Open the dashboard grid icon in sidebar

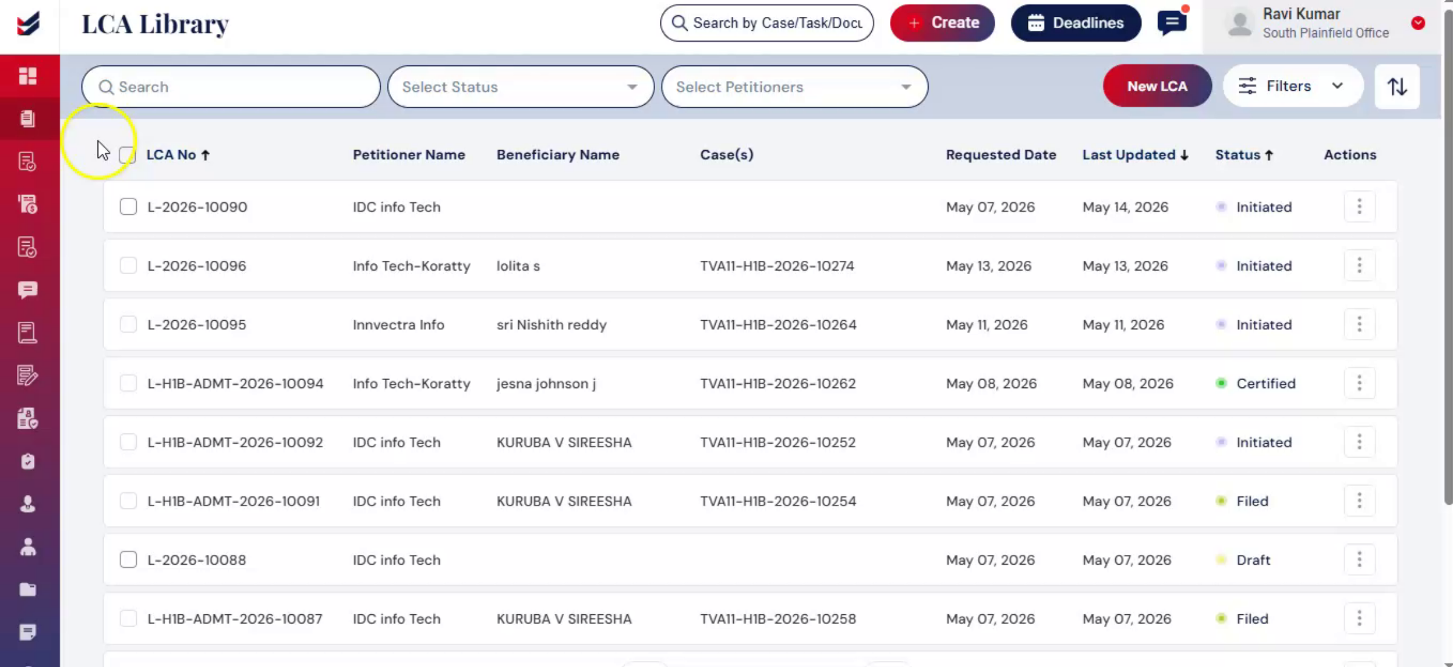[28, 76]
